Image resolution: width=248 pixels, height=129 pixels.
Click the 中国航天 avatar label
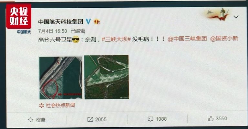point(24,32)
